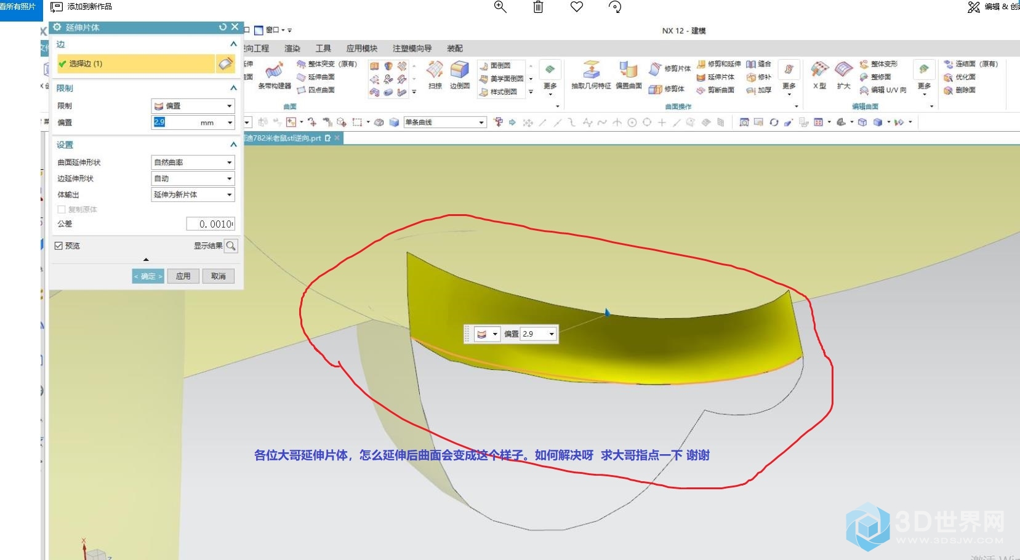
Task: Select 整体突变 (原有) tool
Action: point(327,64)
